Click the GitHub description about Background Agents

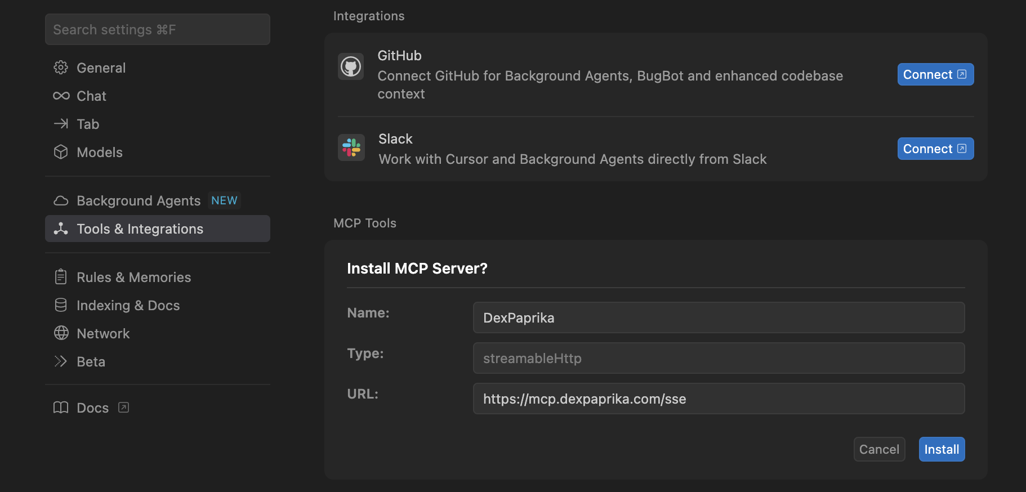click(x=610, y=85)
